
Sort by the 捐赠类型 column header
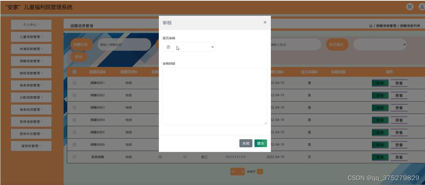point(129,72)
